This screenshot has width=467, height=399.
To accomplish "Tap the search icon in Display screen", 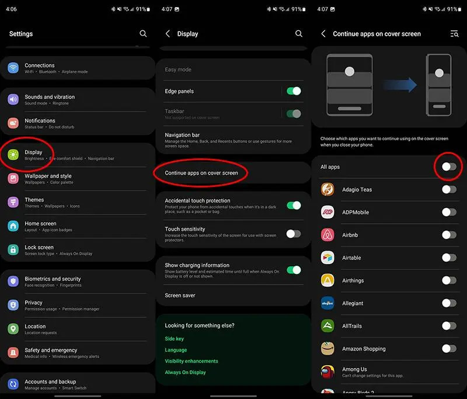I will [x=299, y=34].
